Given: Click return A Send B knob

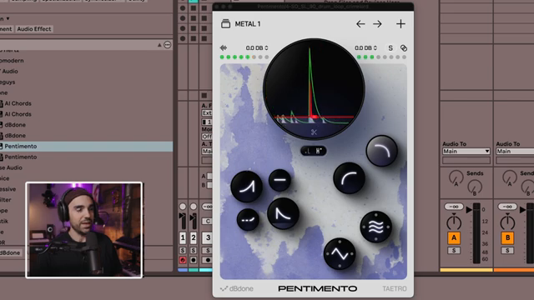Looking at the screenshot, I should 475,187.
